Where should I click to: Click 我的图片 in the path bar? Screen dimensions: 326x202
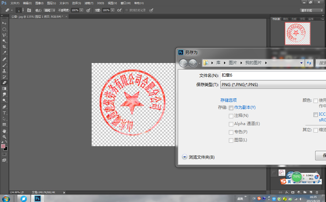click(x=254, y=63)
